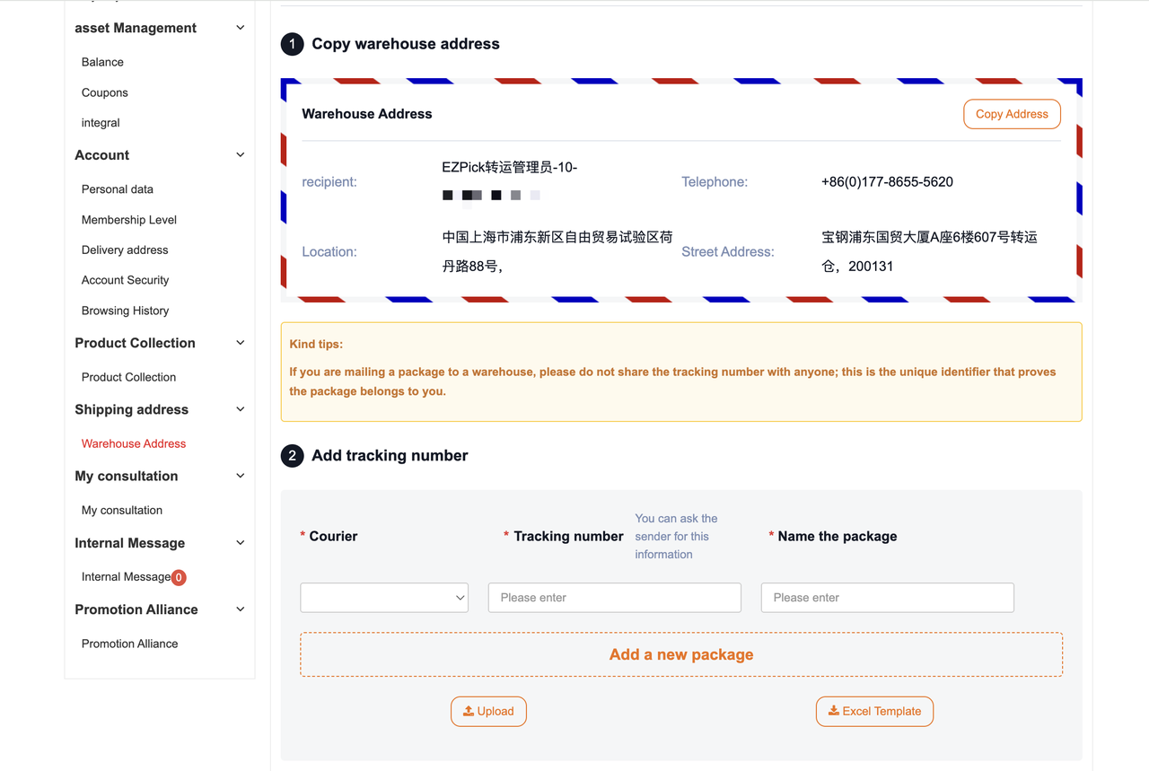The image size is (1149, 771).
Task: Select Warehouse Address in the sidebar
Action: (x=134, y=443)
